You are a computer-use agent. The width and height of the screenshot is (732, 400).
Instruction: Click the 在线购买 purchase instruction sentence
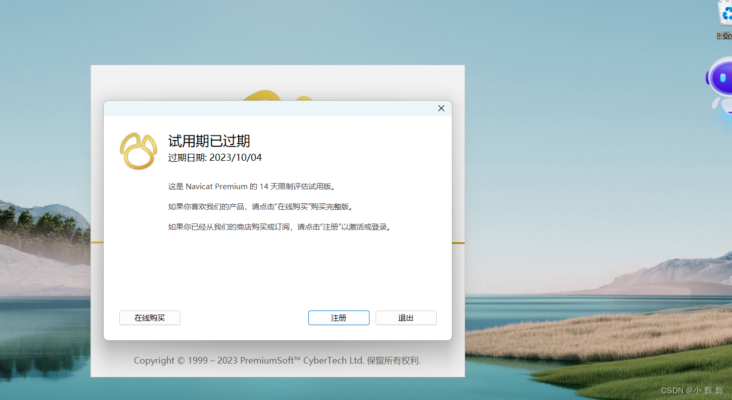click(261, 207)
